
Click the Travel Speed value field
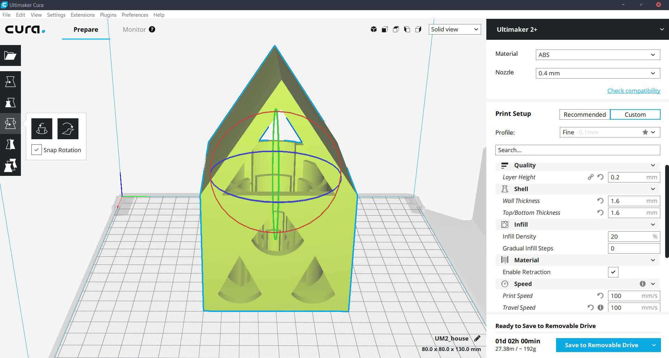(x=634, y=307)
